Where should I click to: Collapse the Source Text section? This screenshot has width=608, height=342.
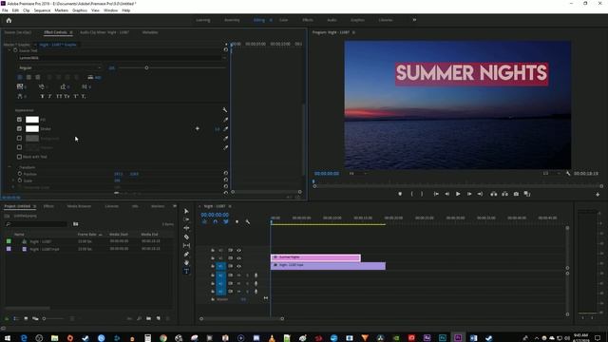pos(9,50)
